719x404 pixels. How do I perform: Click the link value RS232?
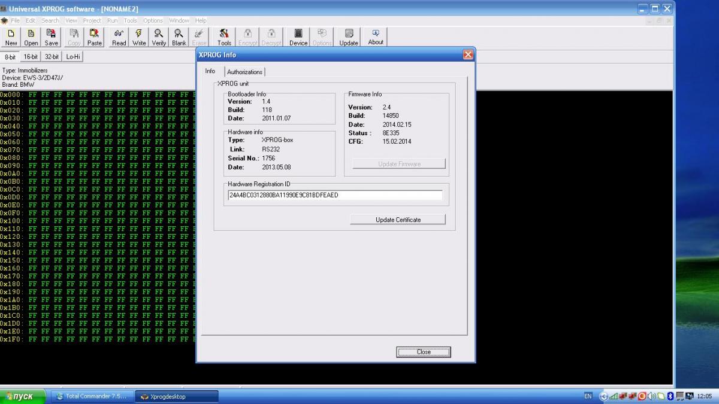[x=271, y=149]
